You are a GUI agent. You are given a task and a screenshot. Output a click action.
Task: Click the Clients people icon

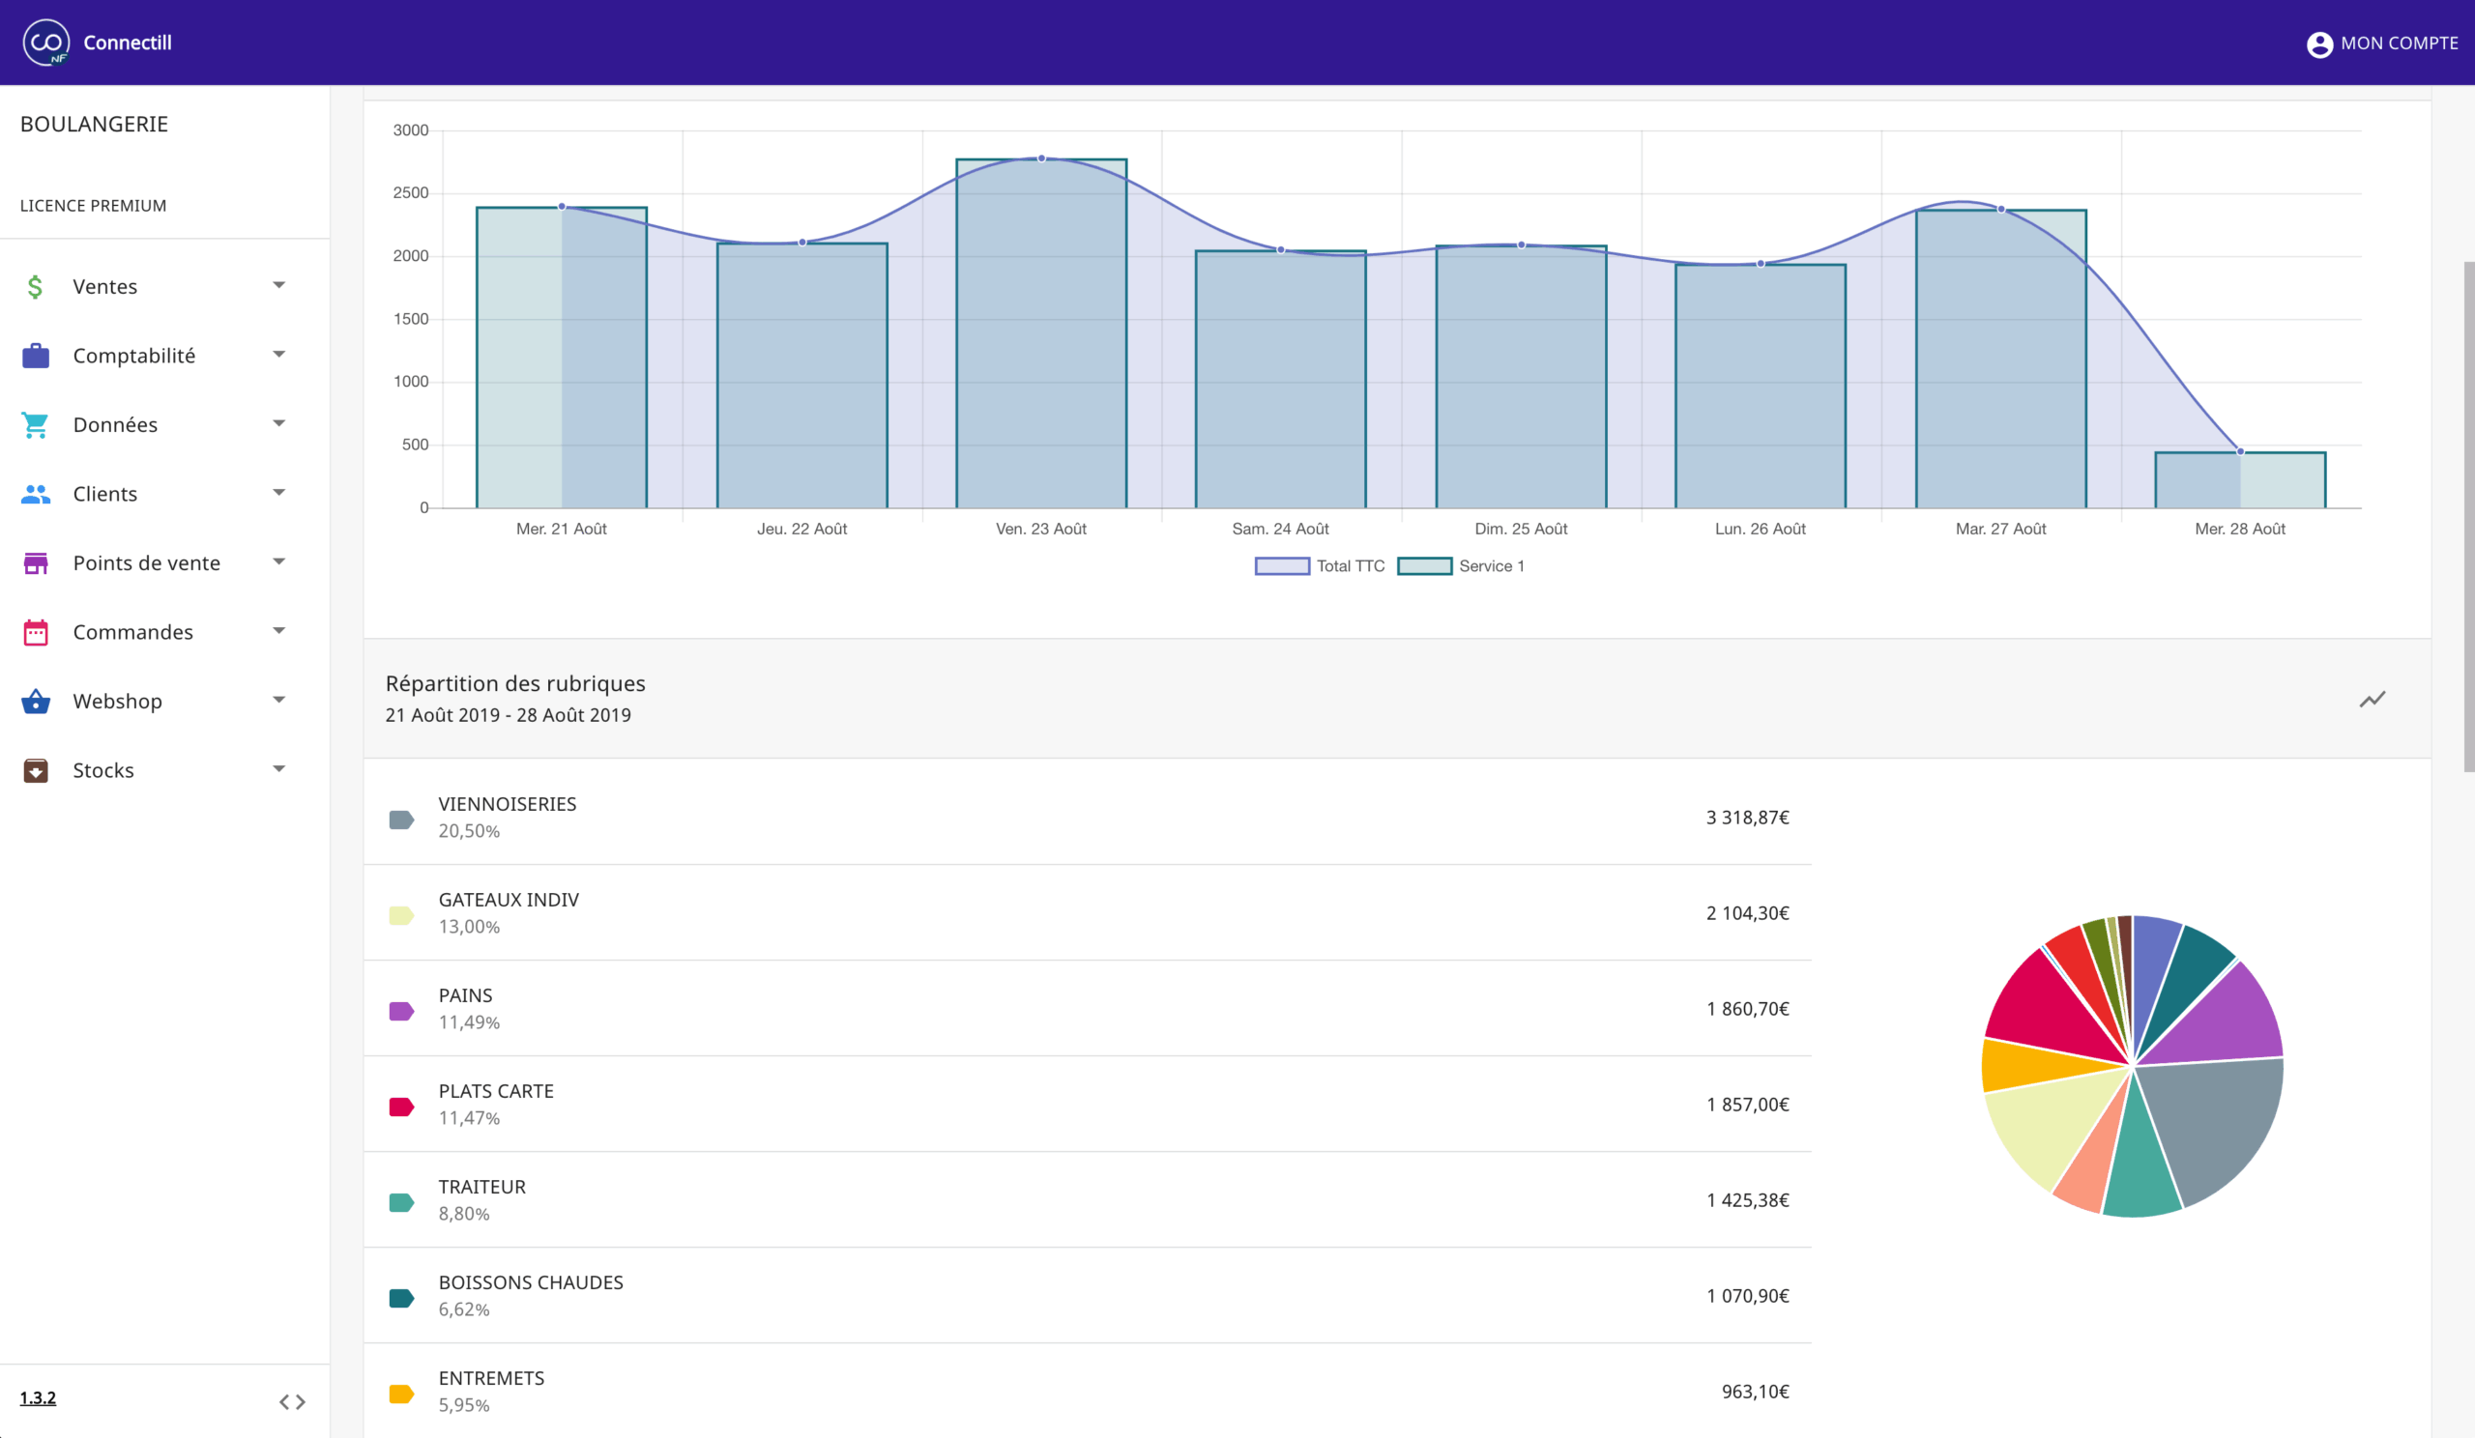click(36, 494)
